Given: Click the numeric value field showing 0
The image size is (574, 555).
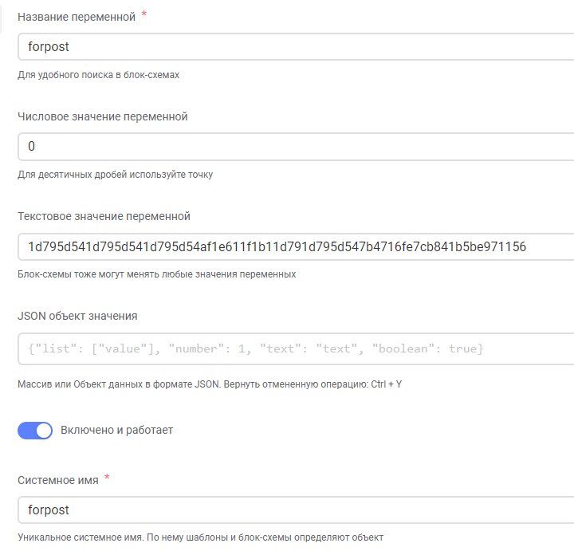Looking at the screenshot, I should pyautogui.click(x=296, y=147).
